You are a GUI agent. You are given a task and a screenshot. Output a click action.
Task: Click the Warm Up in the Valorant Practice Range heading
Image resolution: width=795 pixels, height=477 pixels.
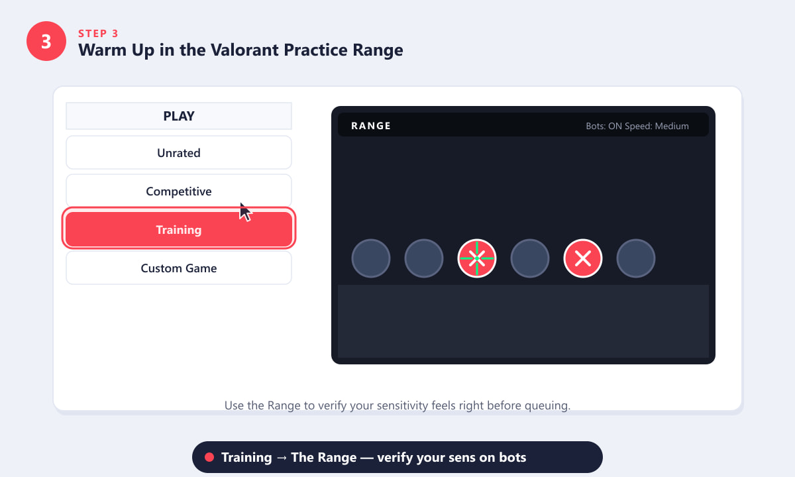click(240, 50)
